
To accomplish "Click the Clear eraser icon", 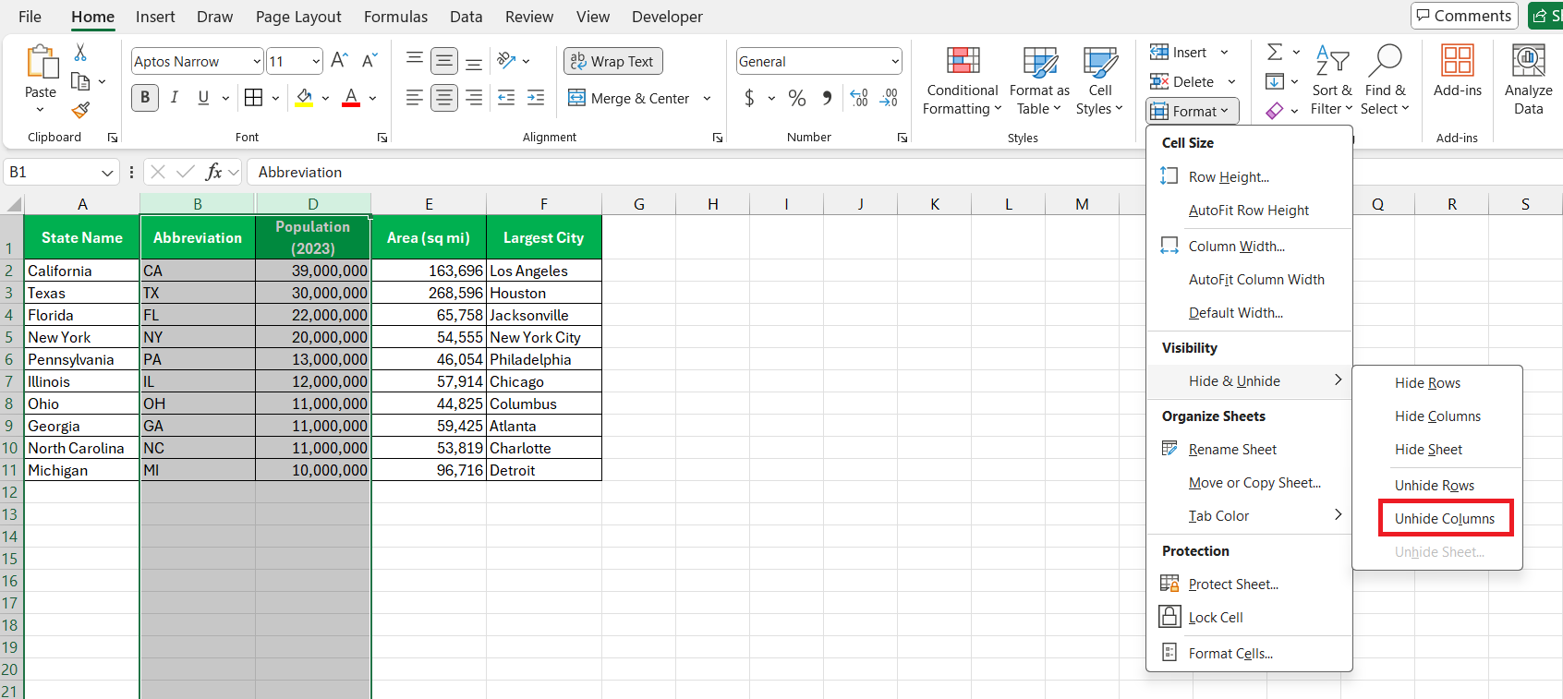I will tap(1275, 111).
